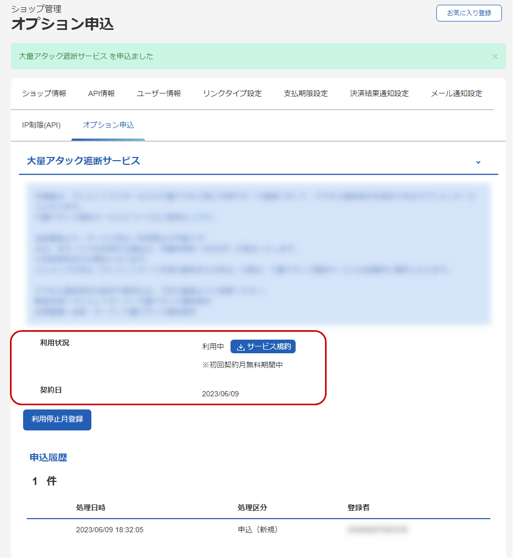The width and height of the screenshot is (513, 558).
Task: Click the 申込（新規） table cell
Action: pos(258,530)
